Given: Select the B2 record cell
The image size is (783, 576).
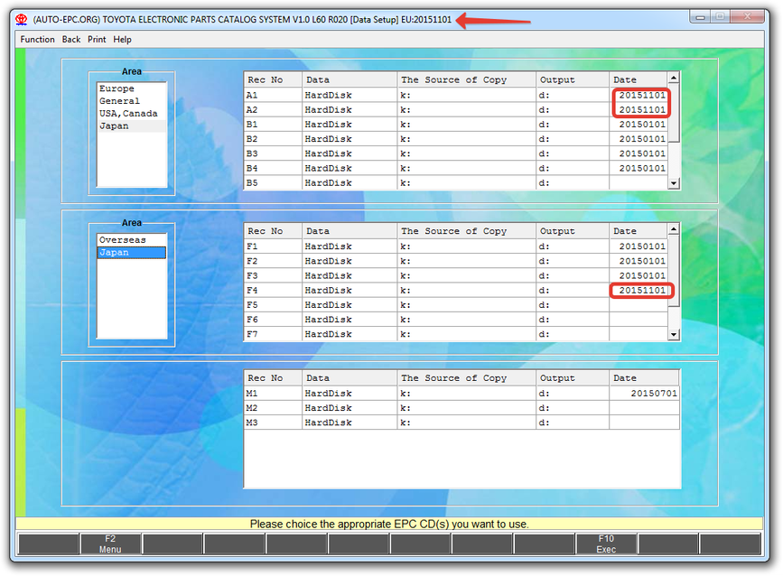Looking at the screenshot, I should 273,139.
